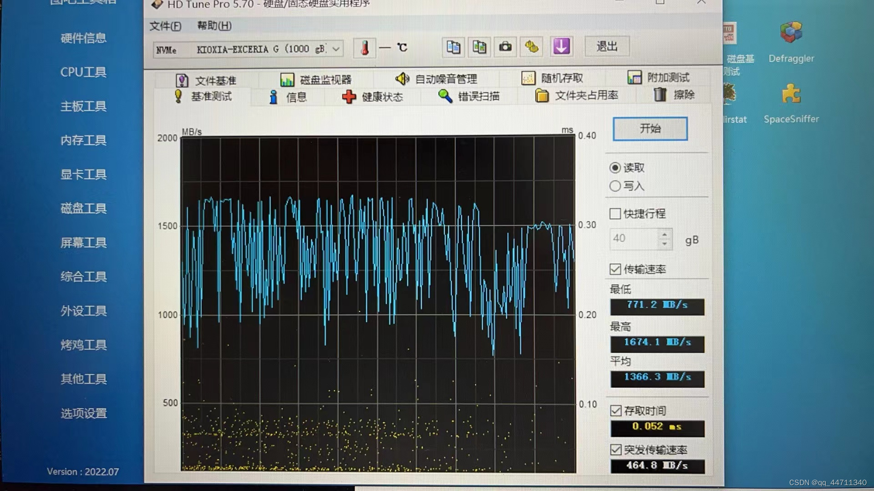Open the 文件(F) menu
Viewport: 874px width, 491px height.
[165, 26]
